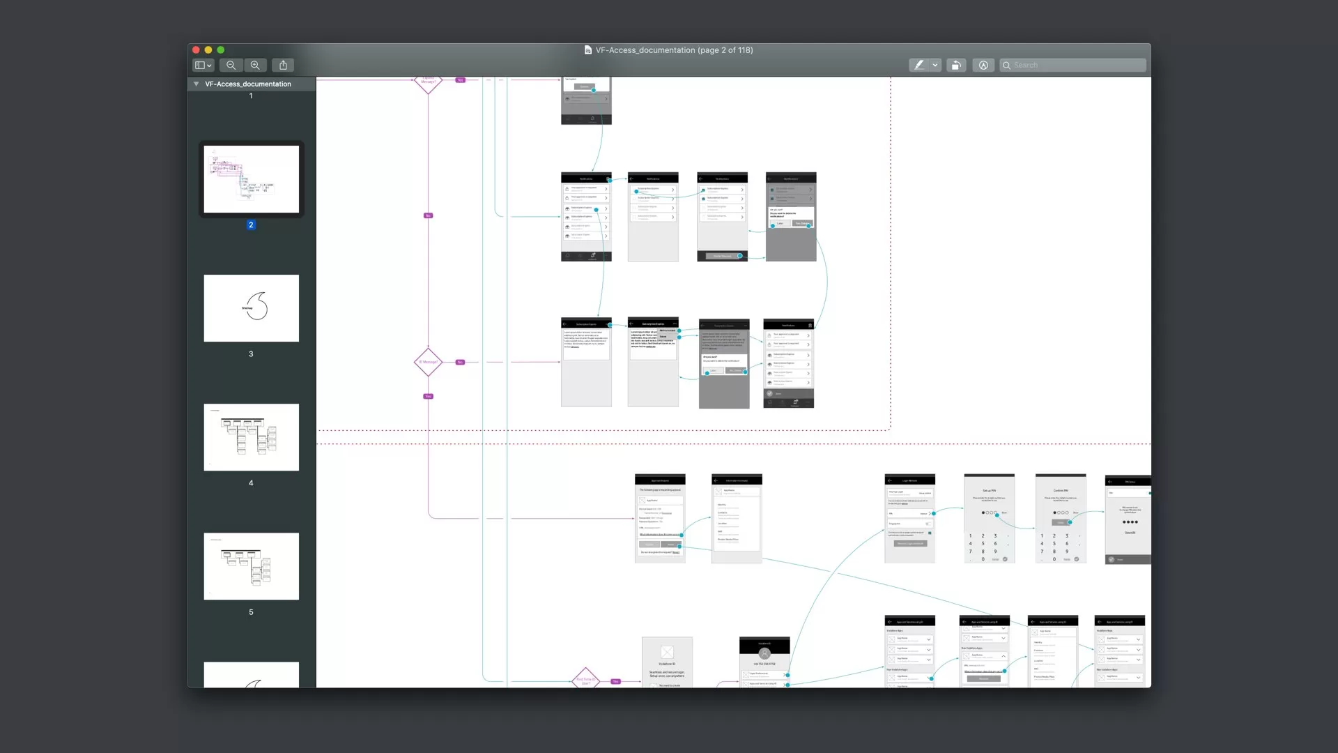Image resolution: width=1338 pixels, height=753 pixels.
Task: Click the zoom out magnifier button
Action: [231, 65]
